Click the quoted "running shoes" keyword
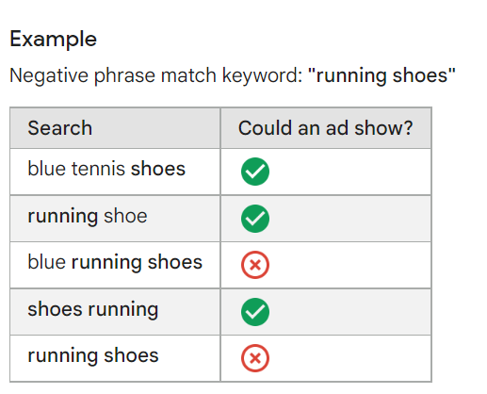This screenshot has width=487, height=394. point(381,75)
